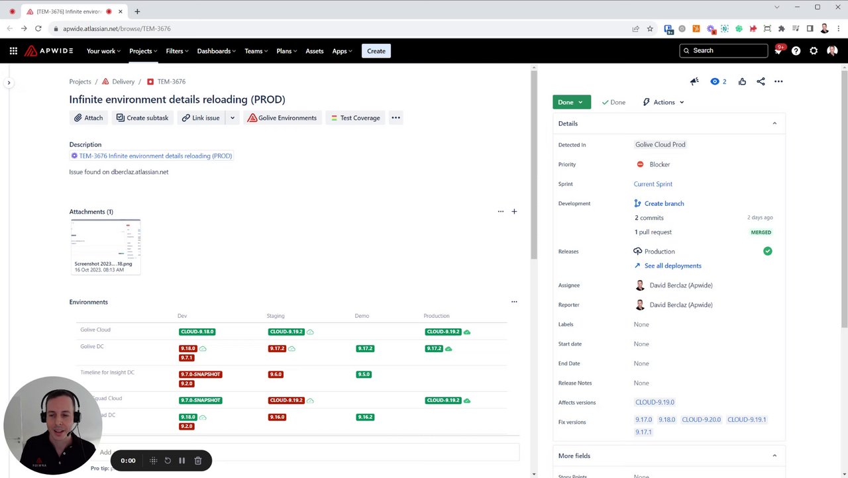848x478 pixels.
Task: Open the Projects dropdown menu
Action: 143,51
